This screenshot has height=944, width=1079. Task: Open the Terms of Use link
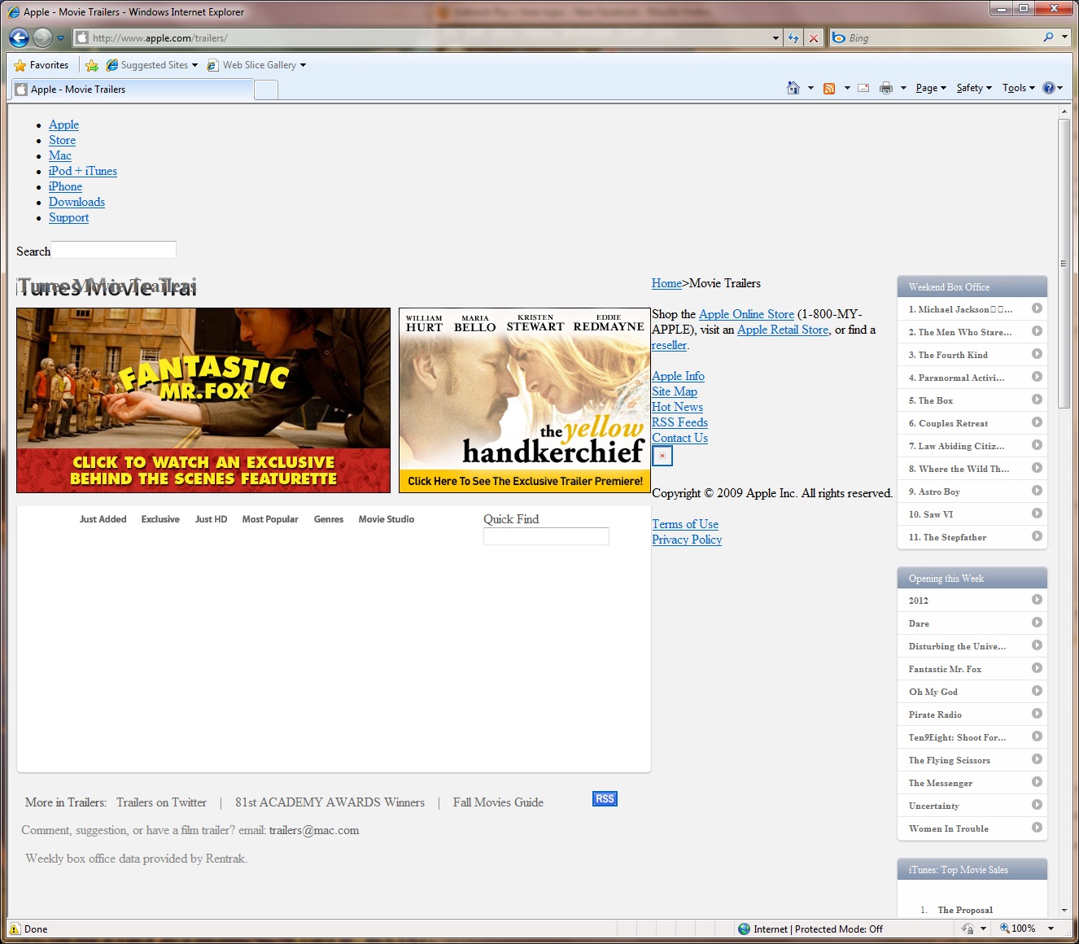point(685,524)
